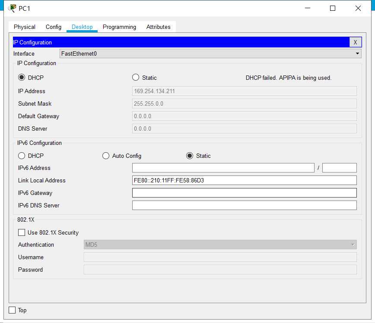Focus the IPv6 Gateway field
The width and height of the screenshot is (375, 323).
244,193
